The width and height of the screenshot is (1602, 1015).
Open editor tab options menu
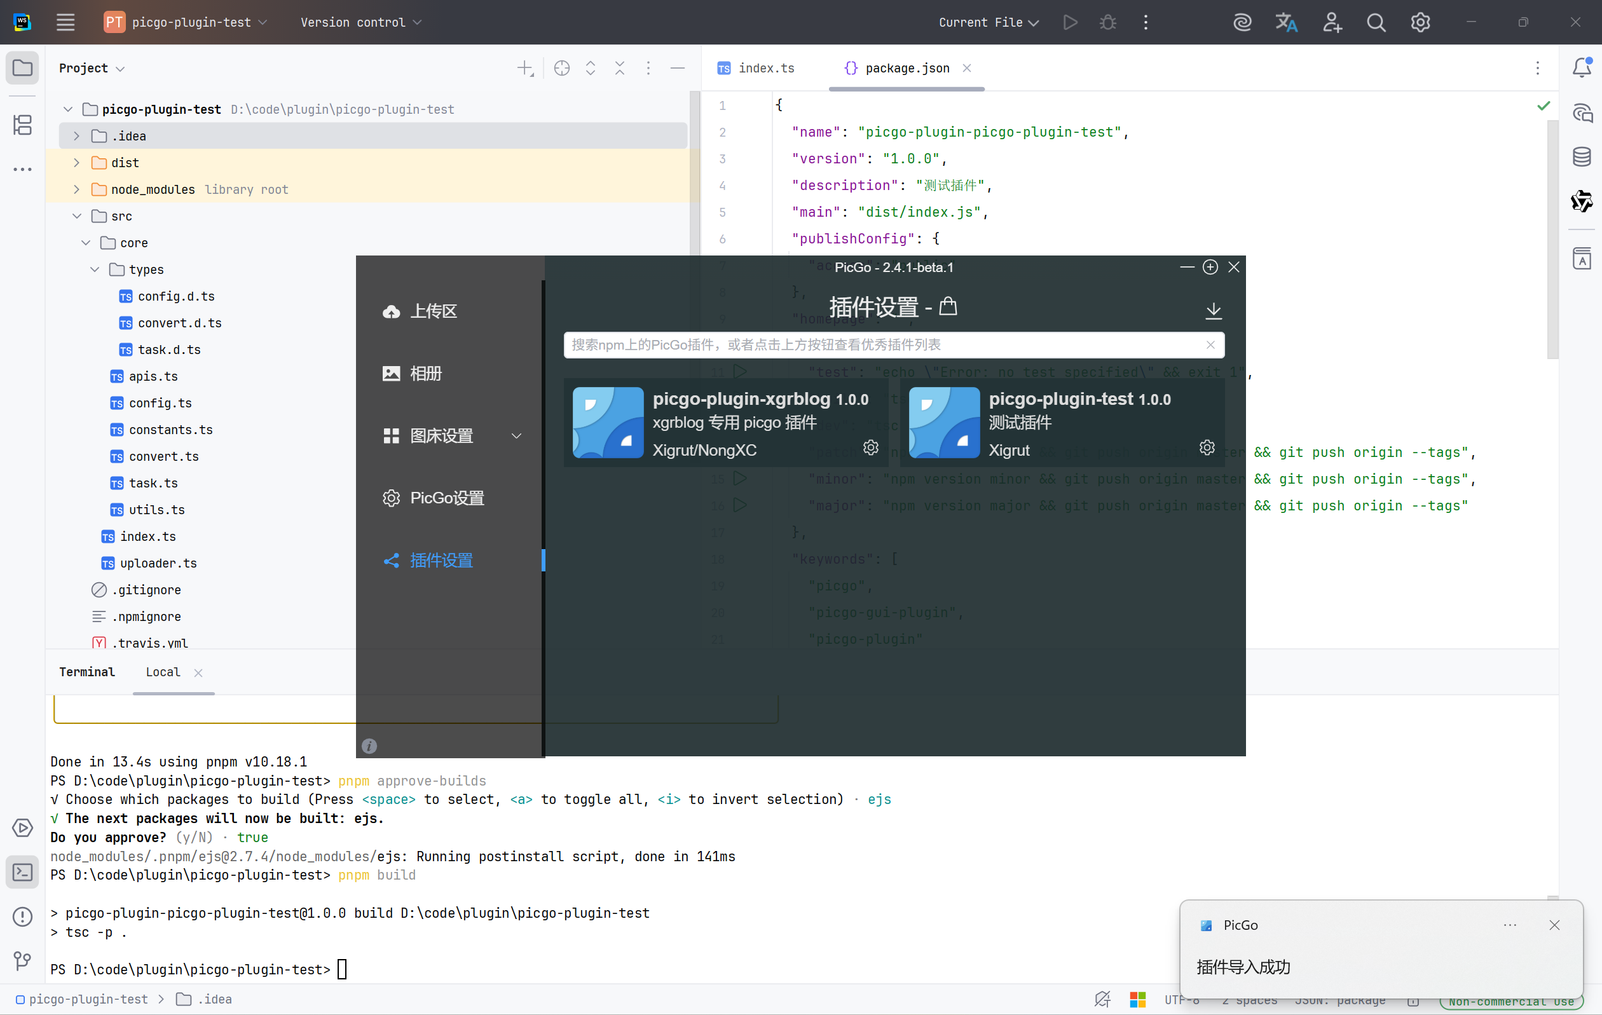(1537, 68)
